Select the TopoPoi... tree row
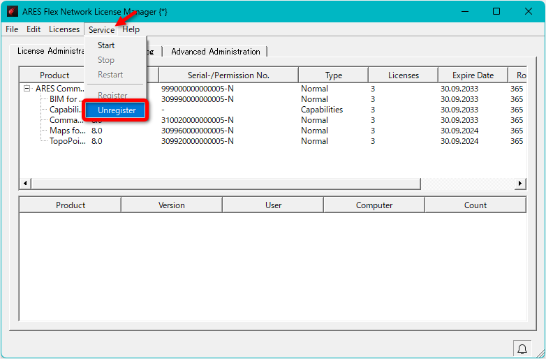The image size is (546, 359). point(68,141)
